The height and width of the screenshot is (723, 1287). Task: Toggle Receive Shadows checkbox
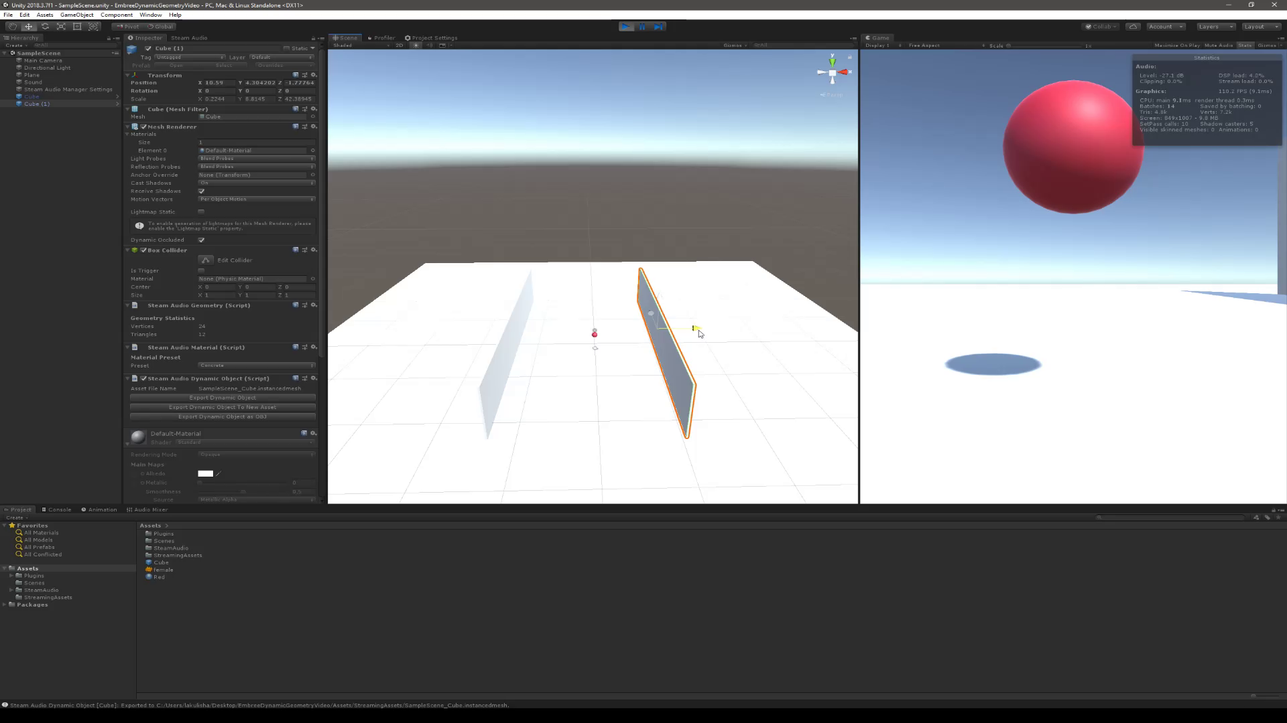click(x=201, y=191)
